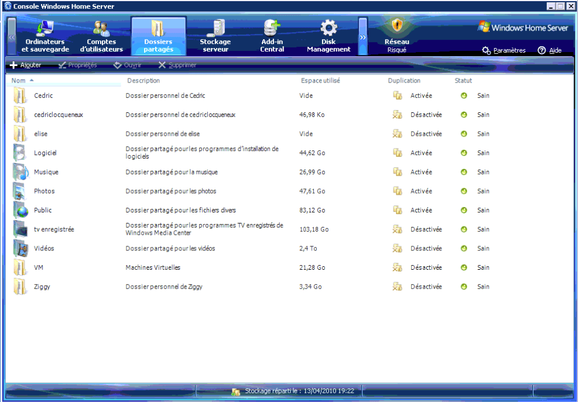Switch to the Comptes d'utilisateurs tab
The height and width of the screenshot is (402, 578).
pos(101,36)
